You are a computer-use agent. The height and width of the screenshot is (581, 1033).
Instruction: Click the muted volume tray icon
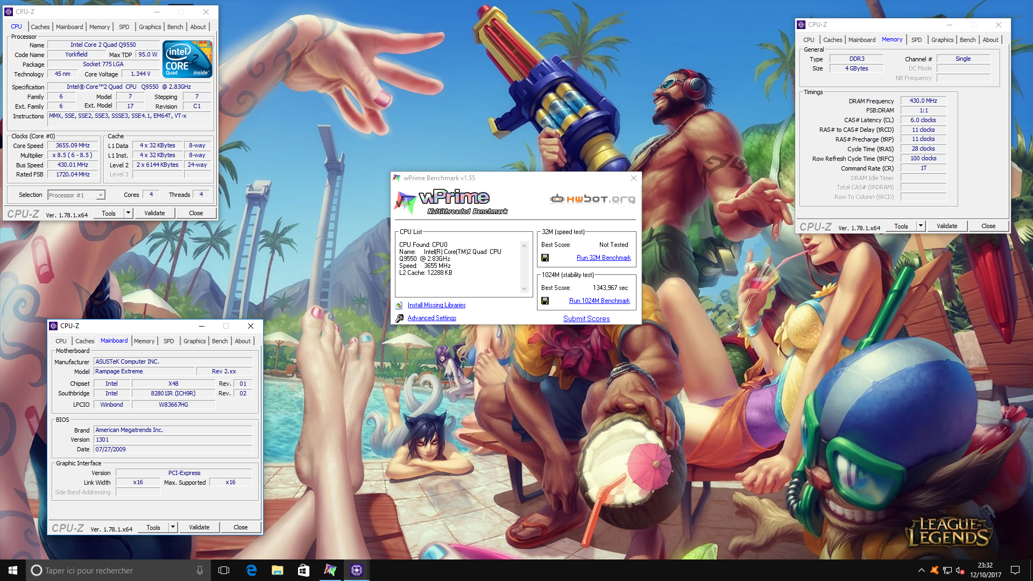point(960,570)
